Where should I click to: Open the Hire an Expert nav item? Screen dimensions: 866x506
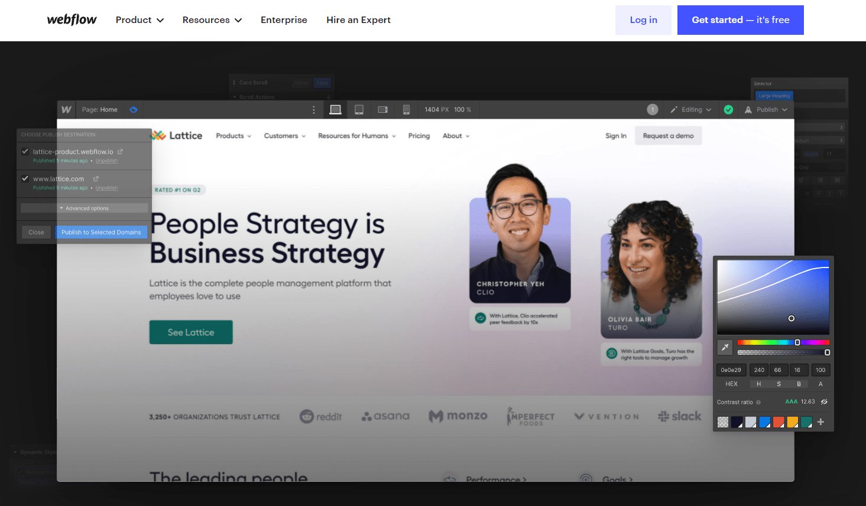pos(358,20)
